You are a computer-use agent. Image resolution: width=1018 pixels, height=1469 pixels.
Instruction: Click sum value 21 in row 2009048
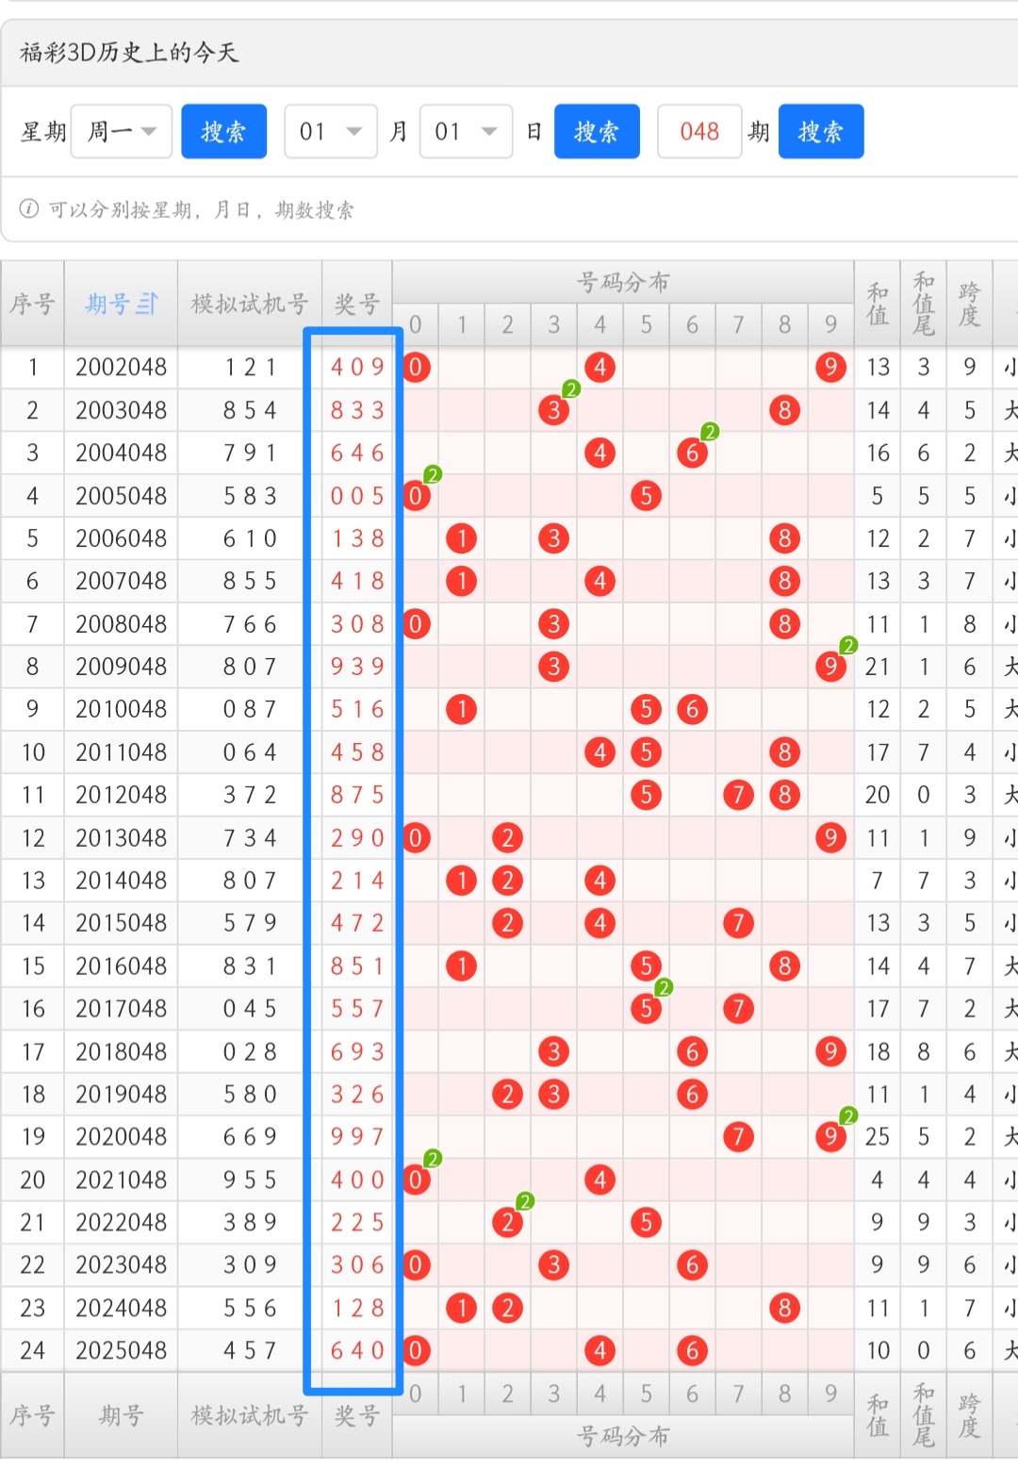pyautogui.click(x=878, y=667)
